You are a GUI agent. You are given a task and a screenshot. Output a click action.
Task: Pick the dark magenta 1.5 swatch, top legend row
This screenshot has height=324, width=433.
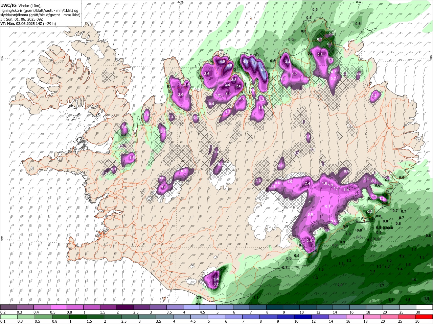click(x=108, y=307)
